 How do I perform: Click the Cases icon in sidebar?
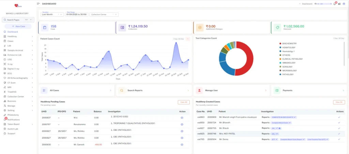coord(5,41)
